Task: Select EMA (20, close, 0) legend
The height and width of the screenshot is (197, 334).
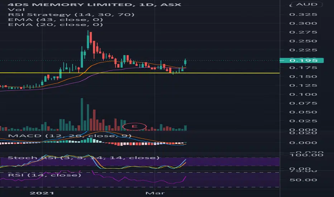Action: [x=56, y=24]
